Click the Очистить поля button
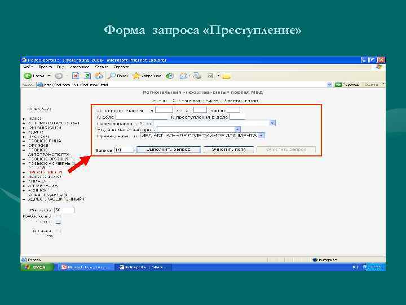 tap(228, 150)
